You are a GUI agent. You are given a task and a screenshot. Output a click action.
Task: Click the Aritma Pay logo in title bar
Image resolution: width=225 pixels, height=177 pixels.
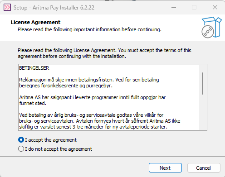coord(7,7)
